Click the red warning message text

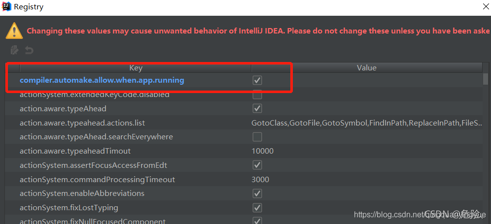coord(259,31)
